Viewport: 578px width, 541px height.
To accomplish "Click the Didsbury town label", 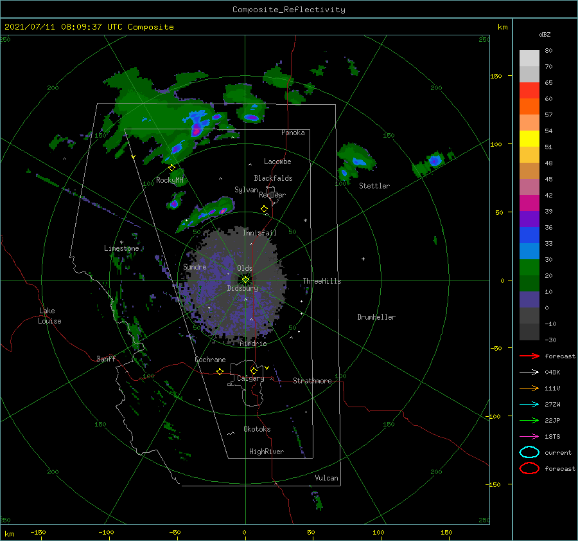I will (242, 288).
